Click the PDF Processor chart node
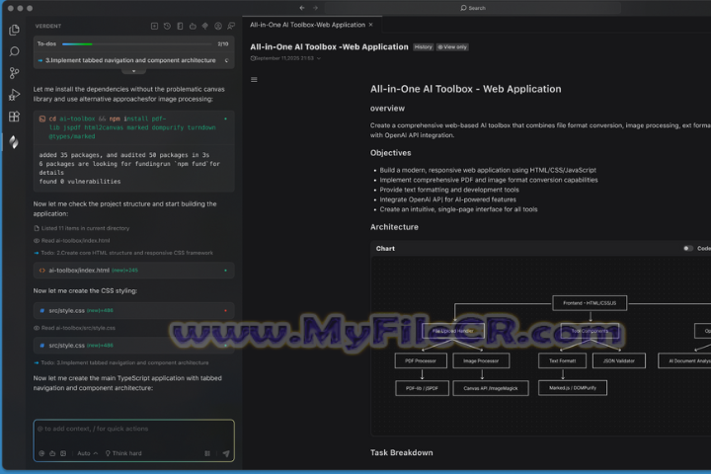This screenshot has height=474, width=711. click(x=421, y=361)
